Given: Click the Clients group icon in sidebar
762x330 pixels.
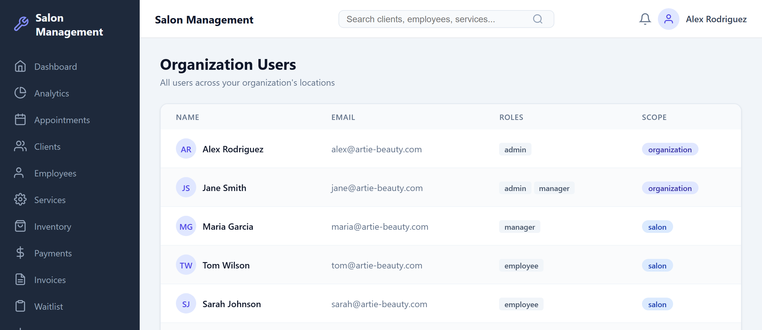Looking at the screenshot, I should (20, 146).
